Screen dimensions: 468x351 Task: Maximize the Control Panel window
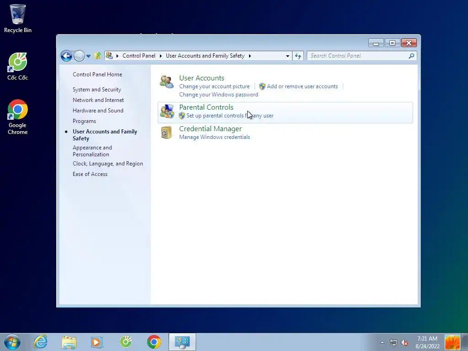[392, 43]
